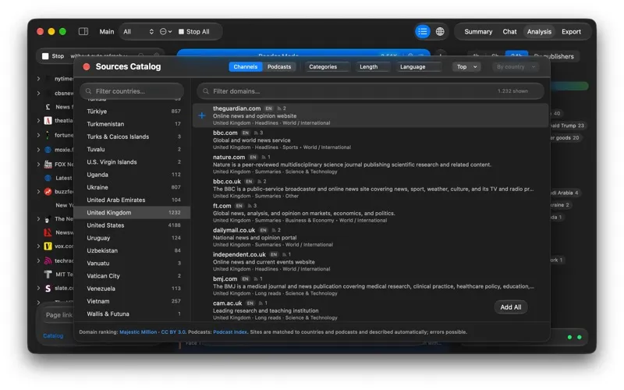
Task: Select the cam.ac.uk source row
Action: [x=370, y=310]
